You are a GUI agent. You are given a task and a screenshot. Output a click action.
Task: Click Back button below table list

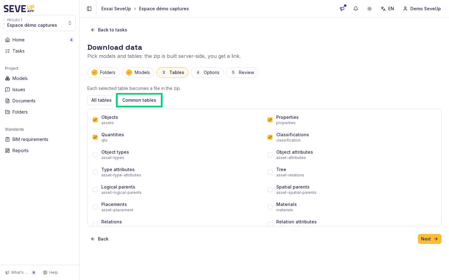click(x=99, y=239)
